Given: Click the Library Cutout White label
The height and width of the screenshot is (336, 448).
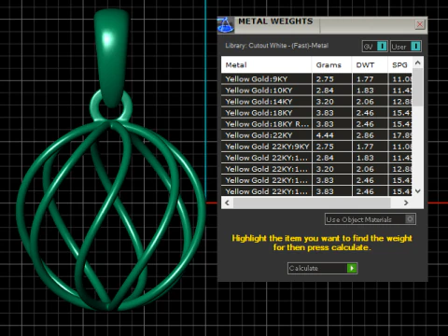Looking at the screenshot, I should [276, 46].
